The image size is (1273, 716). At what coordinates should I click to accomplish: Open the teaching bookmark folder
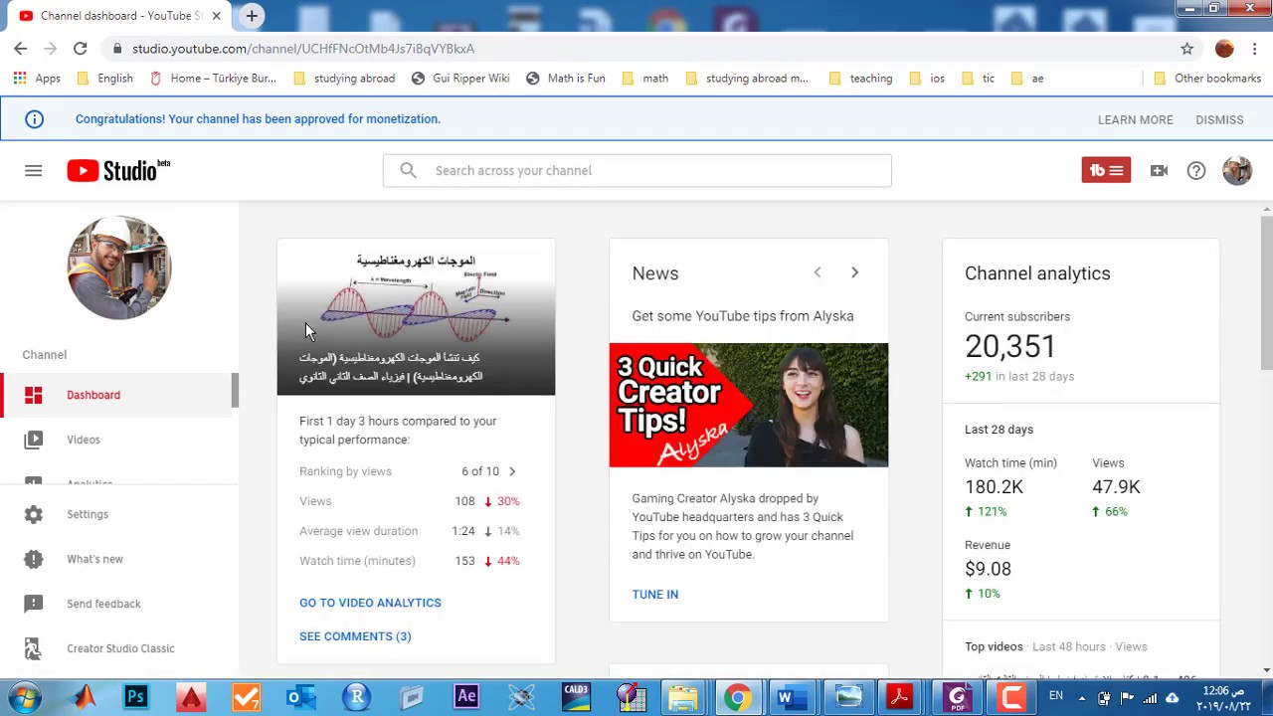[x=860, y=79]
